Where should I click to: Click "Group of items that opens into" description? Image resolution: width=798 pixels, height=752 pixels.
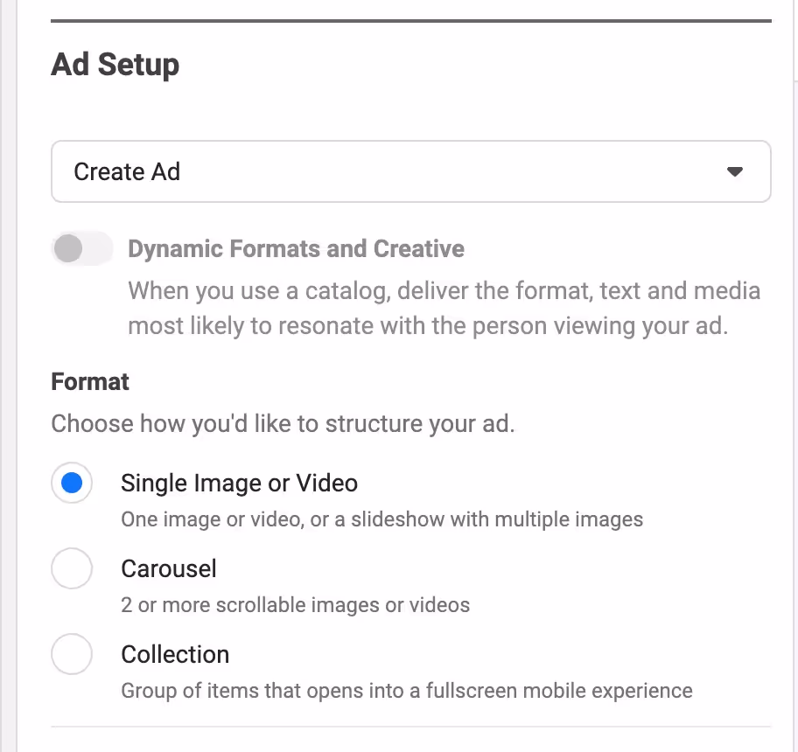click(x=407, y=691)
